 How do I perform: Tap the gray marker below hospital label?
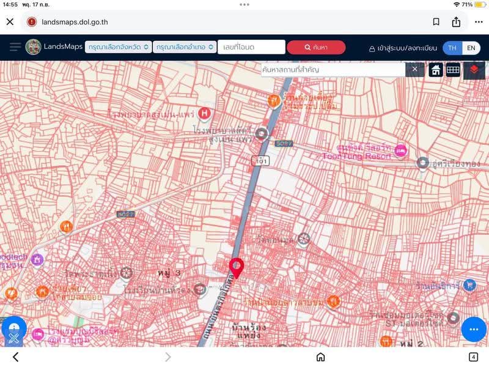tap(262, 134)
